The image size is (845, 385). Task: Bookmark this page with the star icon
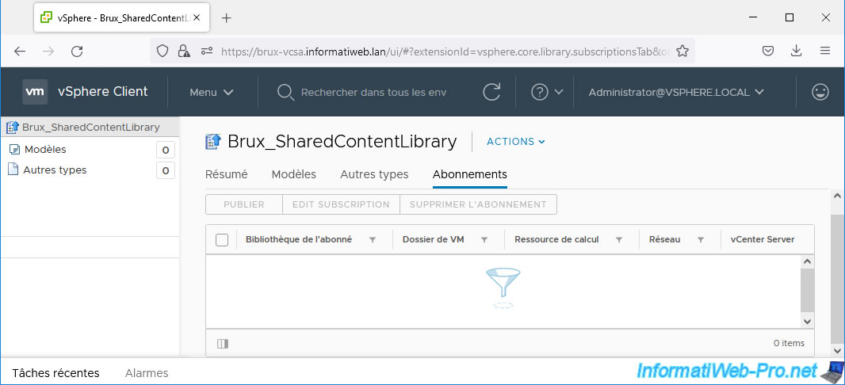pyautogui.click(x=682, y=51)
